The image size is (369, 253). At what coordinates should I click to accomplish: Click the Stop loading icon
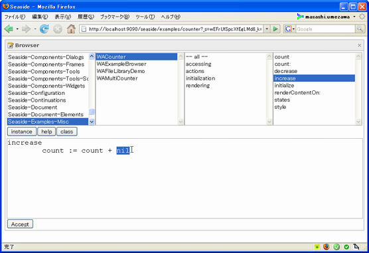[x=58, y=29]
